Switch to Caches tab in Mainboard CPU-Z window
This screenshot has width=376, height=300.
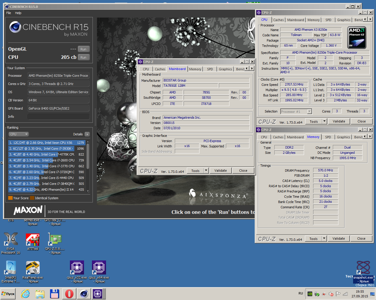pyautogui.click(x=160, y=69)
